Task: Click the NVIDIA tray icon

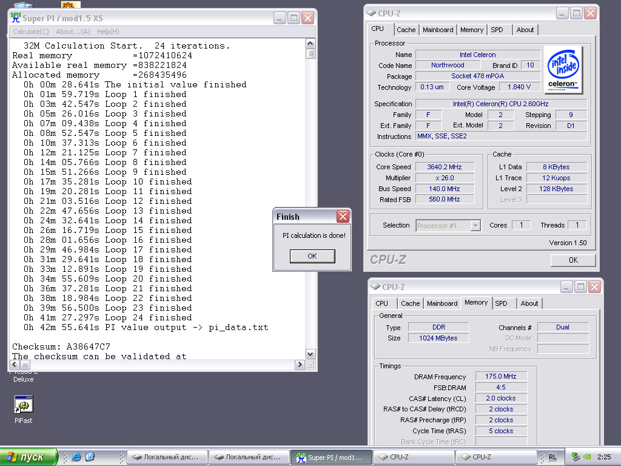Action: pyautogui.click(x=587, y=457)
